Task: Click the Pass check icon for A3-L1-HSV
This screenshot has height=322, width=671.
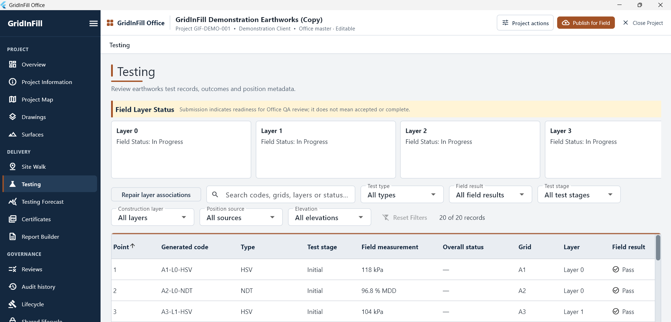Action: click(616, 311)
